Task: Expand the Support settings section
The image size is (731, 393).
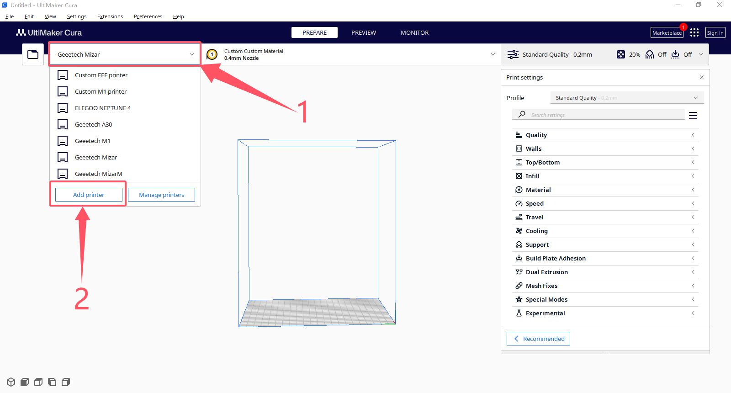Action: click(x=605, y=244)
